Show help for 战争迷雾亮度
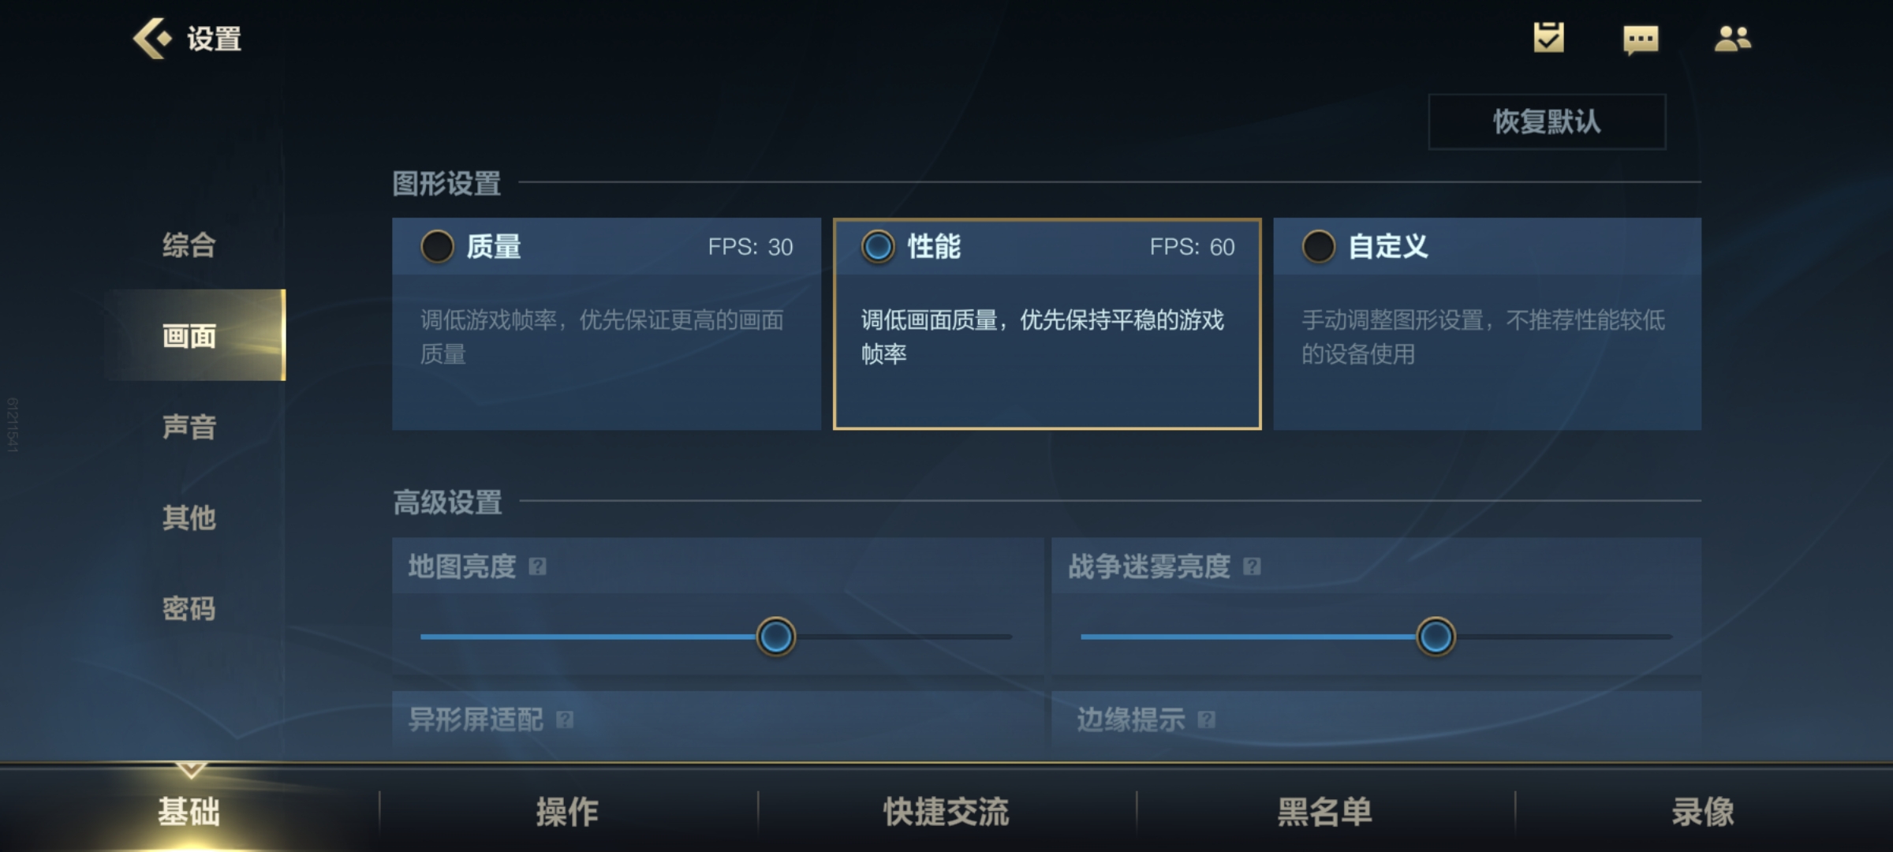The image size is (1893, 852). point(1252,566)
